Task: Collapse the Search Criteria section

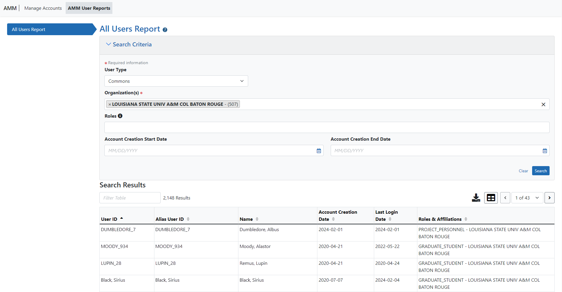Action: coord(129,44)
